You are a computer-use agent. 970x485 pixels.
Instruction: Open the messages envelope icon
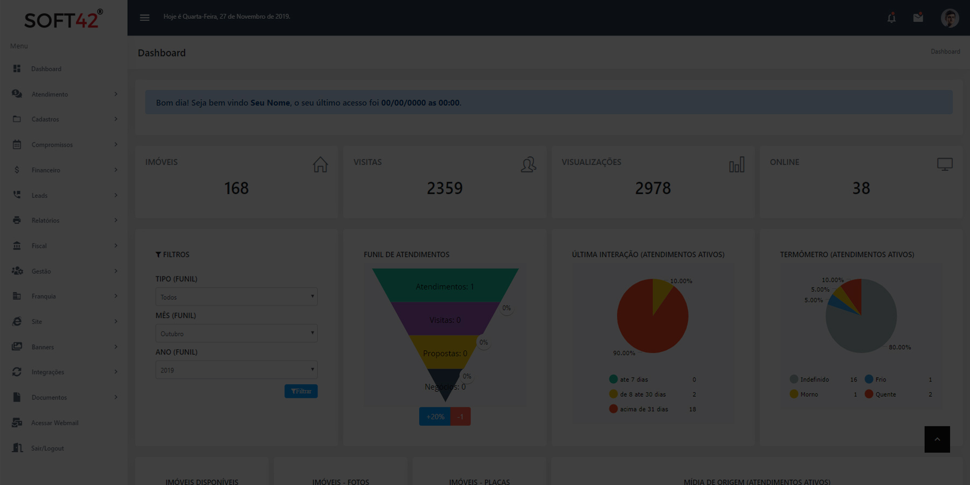tap(918, 18)
